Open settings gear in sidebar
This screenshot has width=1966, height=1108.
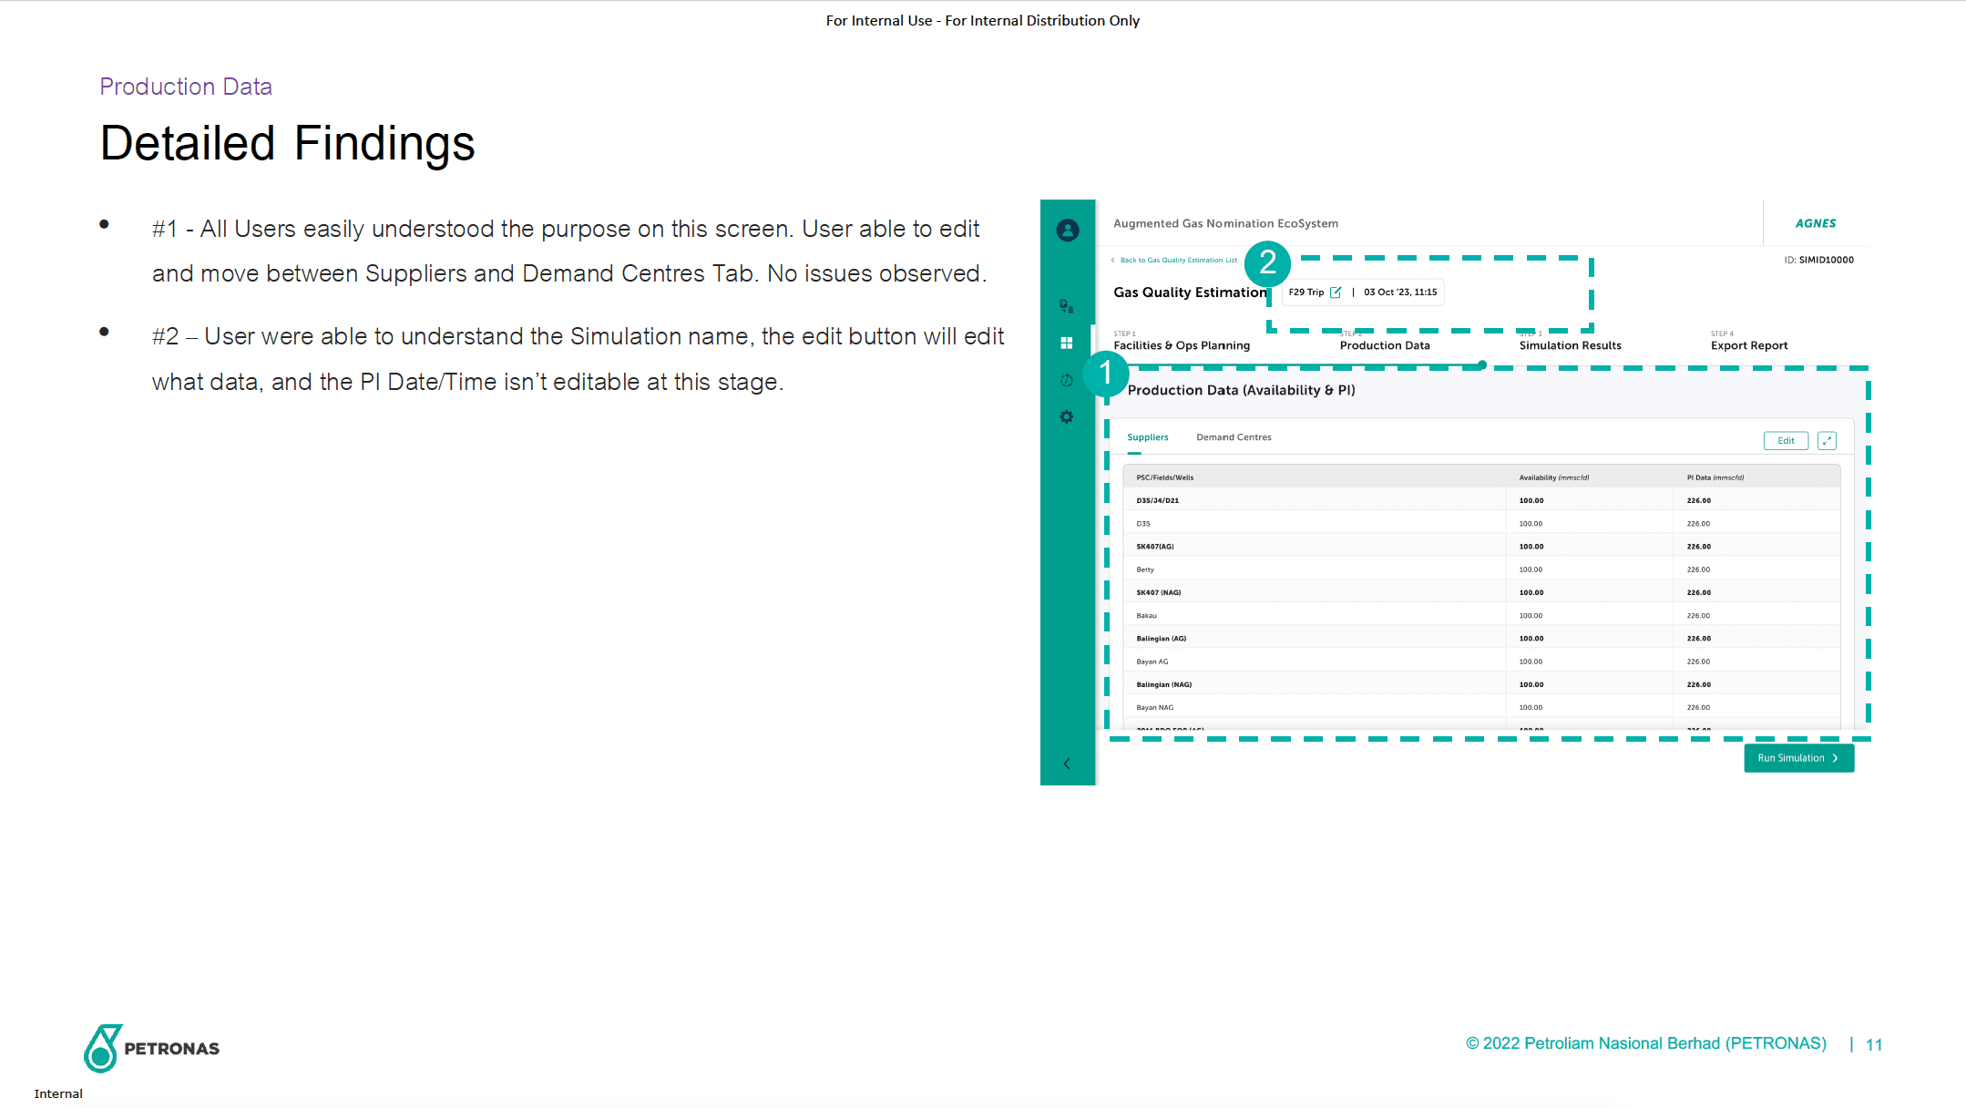coord(1066,417)
